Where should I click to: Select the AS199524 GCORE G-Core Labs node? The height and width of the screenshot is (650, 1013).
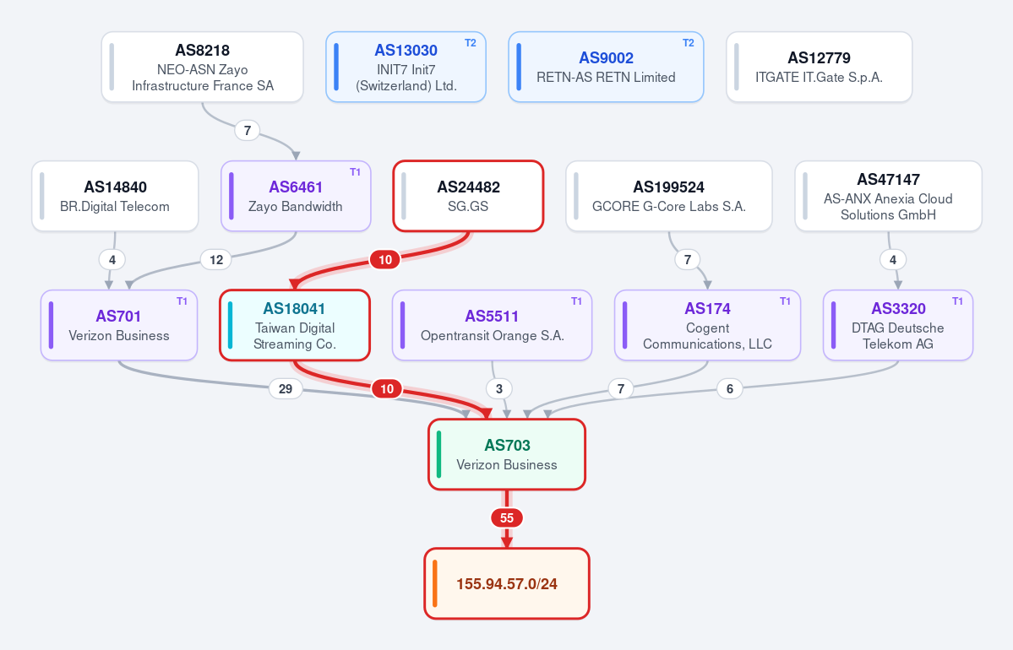(x=668, y=196)
